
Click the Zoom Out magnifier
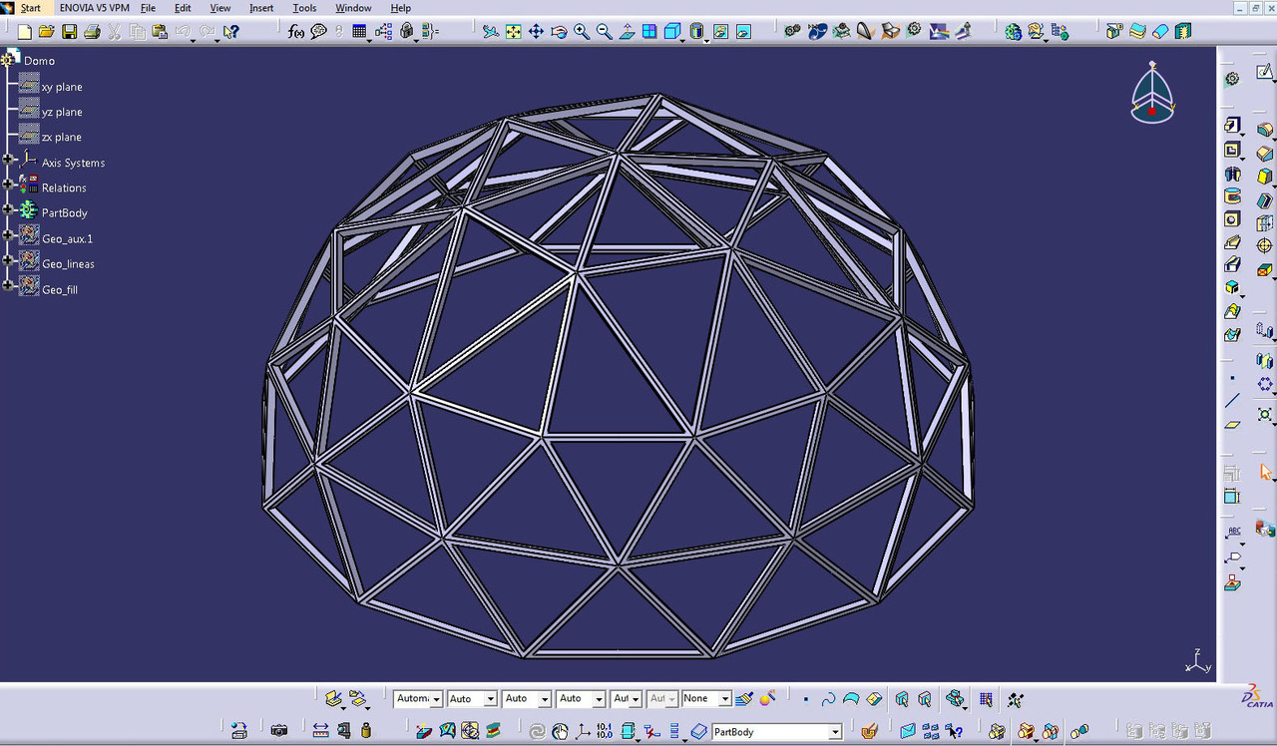(x=605, y=32)
